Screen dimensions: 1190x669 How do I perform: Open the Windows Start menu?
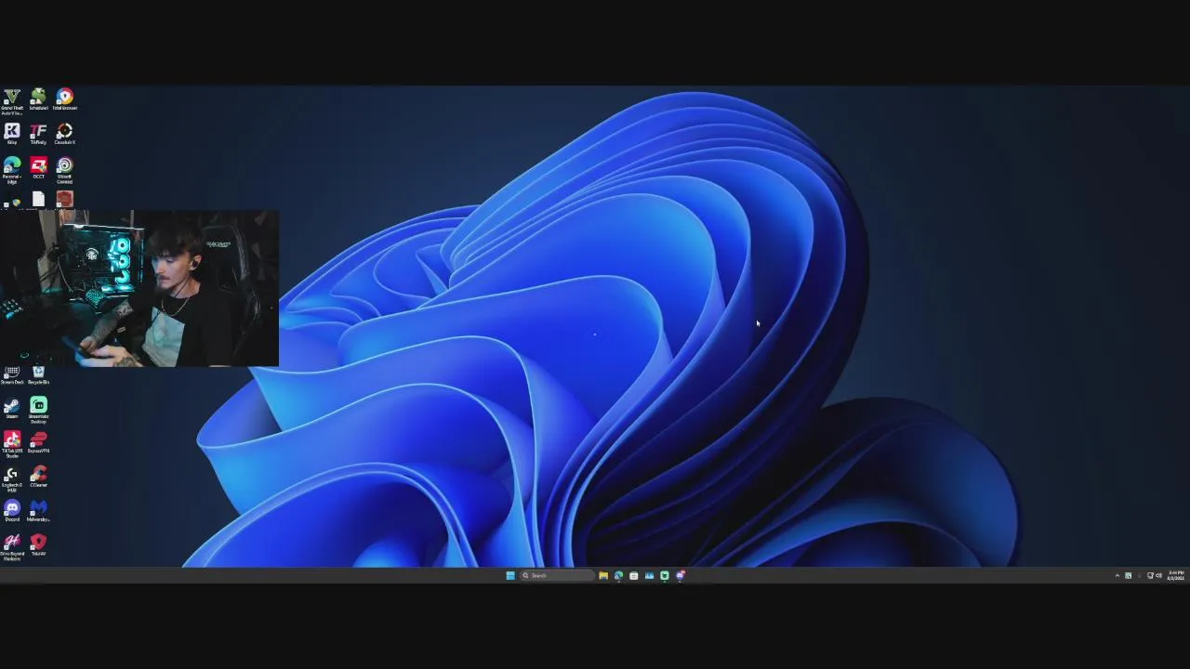(510, 575)
